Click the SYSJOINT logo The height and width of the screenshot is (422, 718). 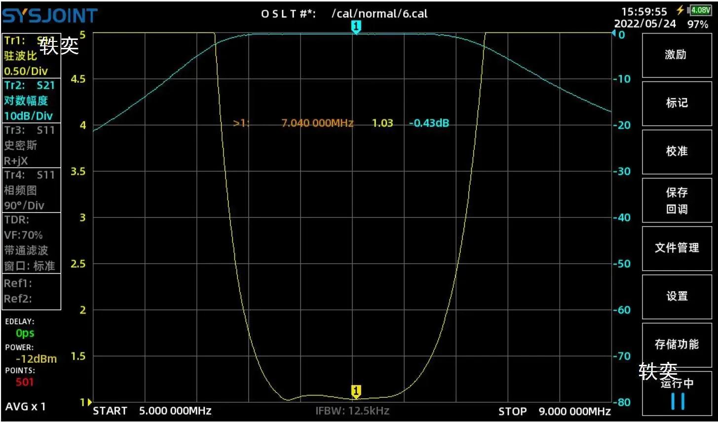coord(50,16)
